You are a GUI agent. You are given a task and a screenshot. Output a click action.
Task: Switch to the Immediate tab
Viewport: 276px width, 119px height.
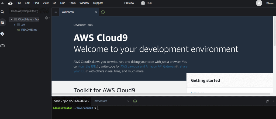pos(100,101)
